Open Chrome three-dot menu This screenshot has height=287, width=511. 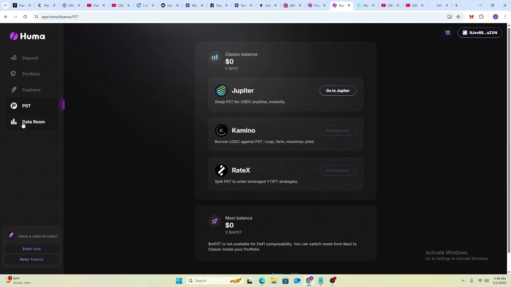(505, 17)
